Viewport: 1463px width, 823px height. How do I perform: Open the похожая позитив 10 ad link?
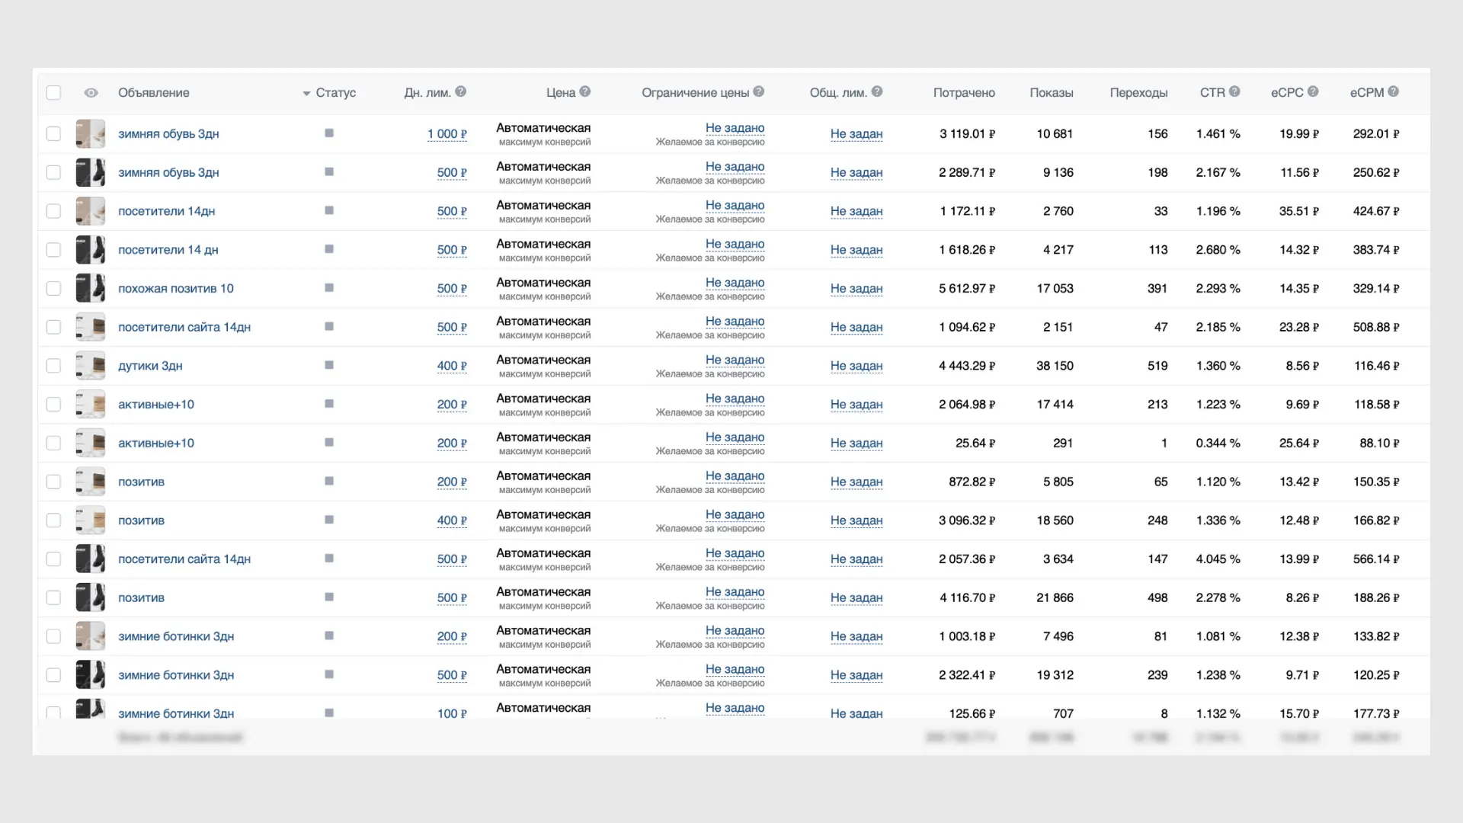pos(175,289)
